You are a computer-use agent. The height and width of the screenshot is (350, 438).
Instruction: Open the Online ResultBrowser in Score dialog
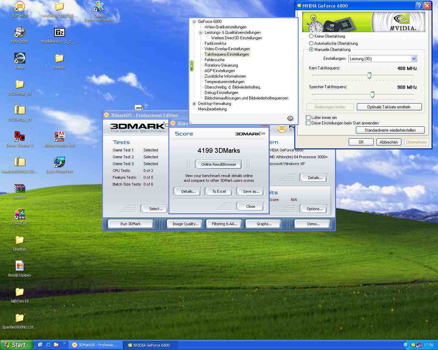219,164
